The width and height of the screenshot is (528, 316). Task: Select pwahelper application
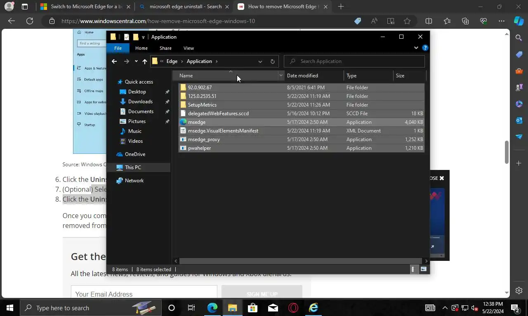point(301,148)
